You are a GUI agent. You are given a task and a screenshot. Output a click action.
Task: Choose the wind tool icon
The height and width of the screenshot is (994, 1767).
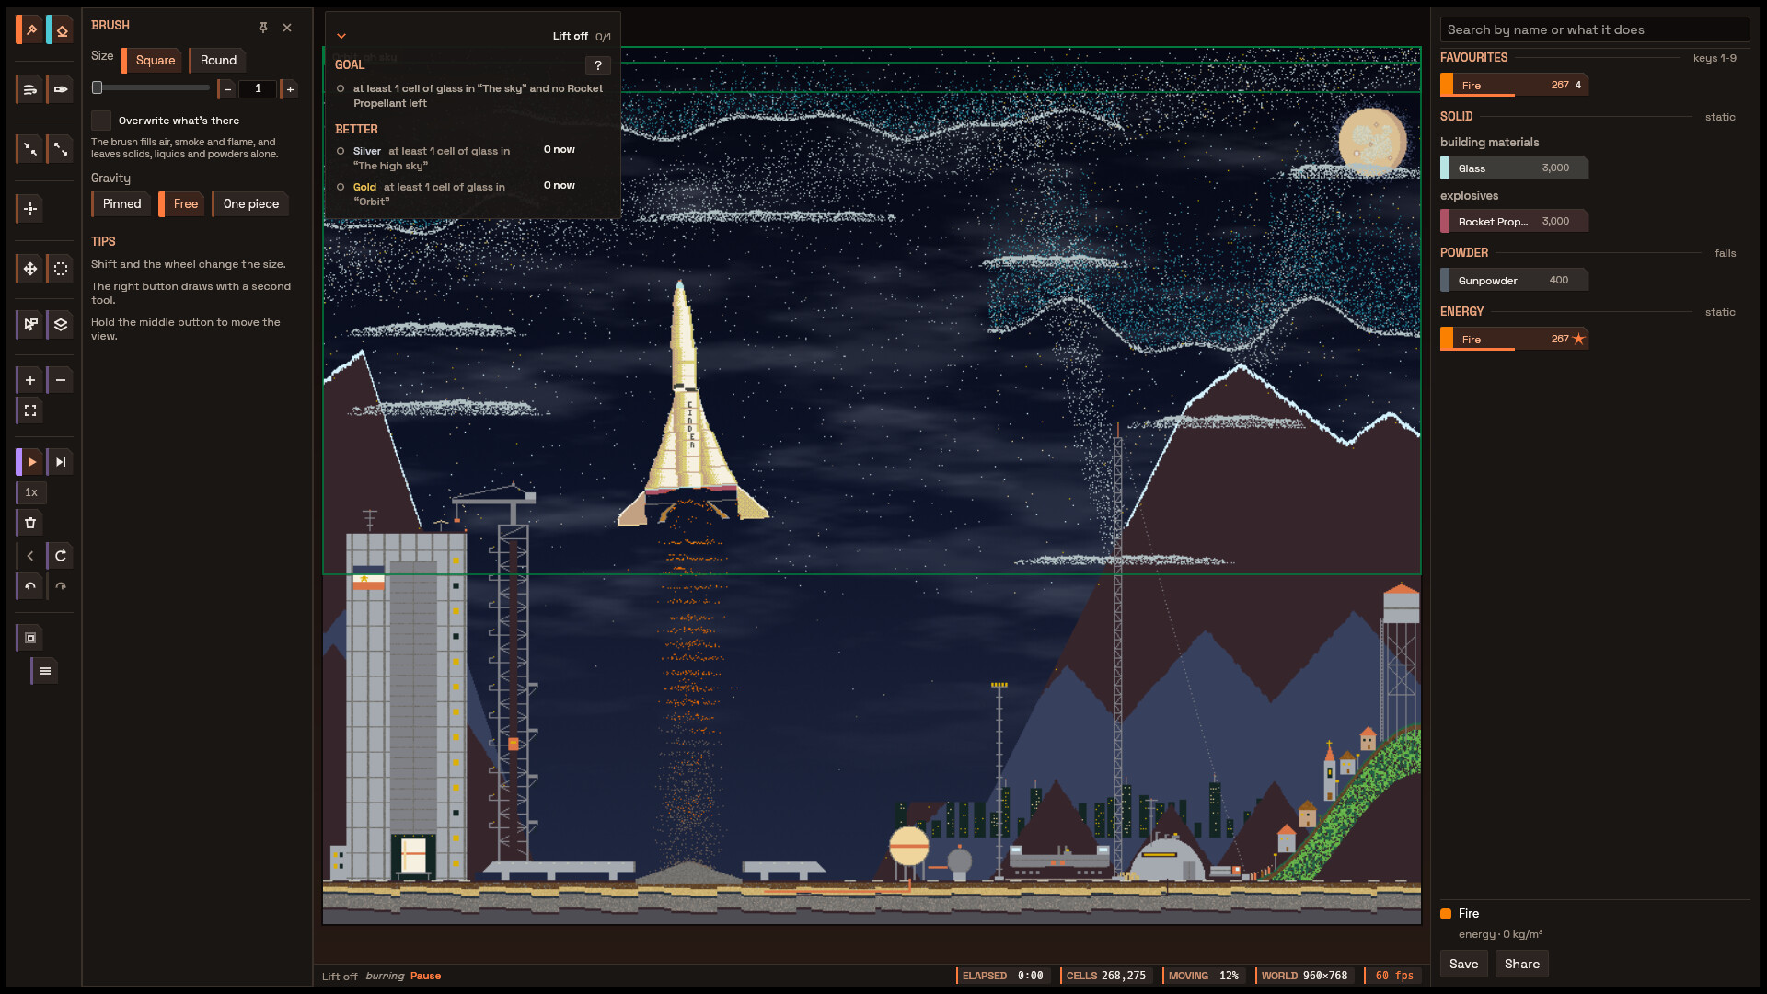click(x=30, y=89)
